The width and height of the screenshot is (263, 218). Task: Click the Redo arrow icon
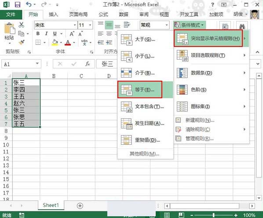(44, 4)
